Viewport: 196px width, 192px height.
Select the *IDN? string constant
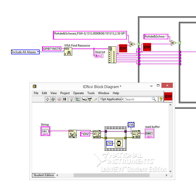(85, 134)
